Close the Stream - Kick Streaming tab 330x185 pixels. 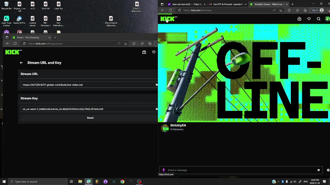(x=49, y=38)
